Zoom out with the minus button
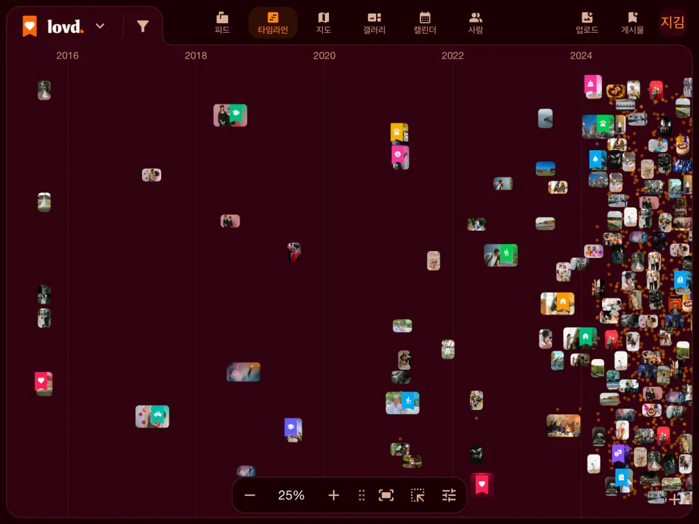Image resolution: width=699 pixels, height=524 pixels. (250, 495)
